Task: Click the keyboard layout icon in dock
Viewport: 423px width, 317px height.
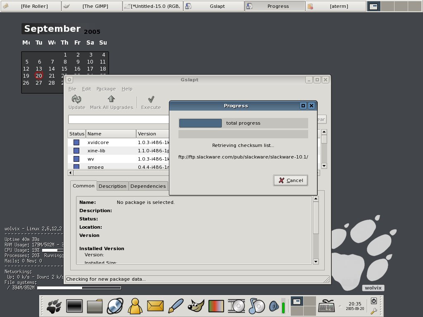Action: (x=326, y=306)
